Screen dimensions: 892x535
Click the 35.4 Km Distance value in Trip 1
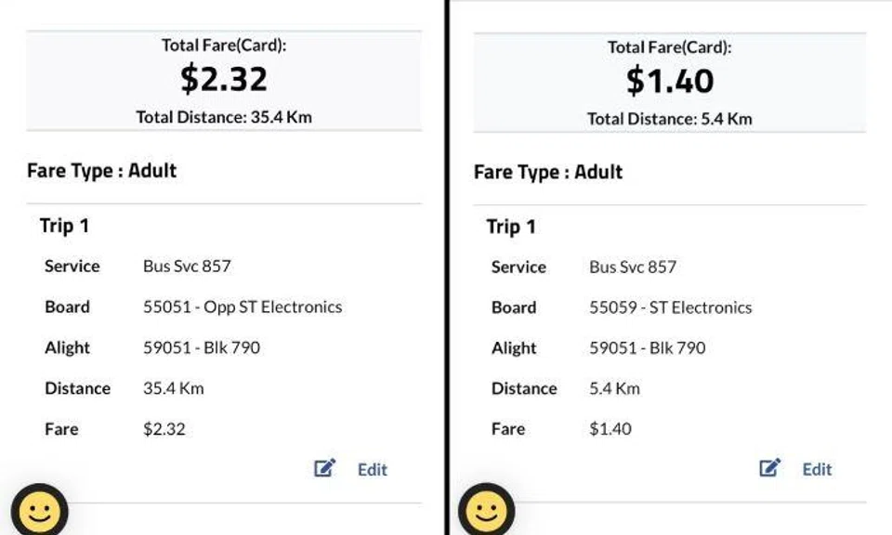173,388
